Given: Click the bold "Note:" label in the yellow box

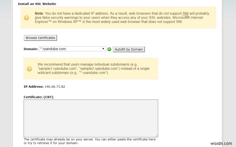Looking at the screenshot, I should (39, 13).
